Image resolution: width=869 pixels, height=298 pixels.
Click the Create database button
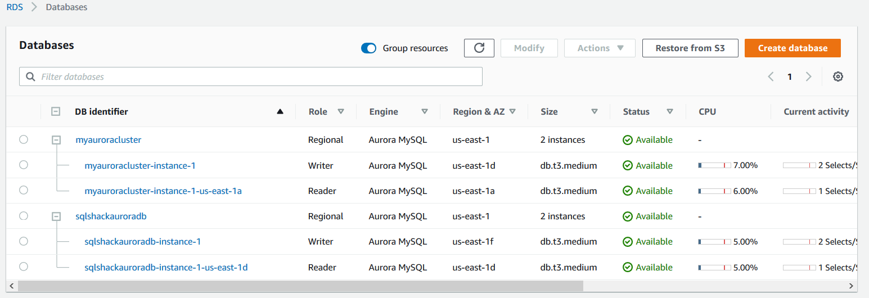(792, 48)
